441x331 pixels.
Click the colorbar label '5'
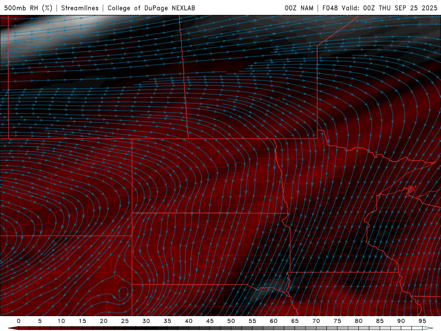pyautogui.click(x=40, y=321)
